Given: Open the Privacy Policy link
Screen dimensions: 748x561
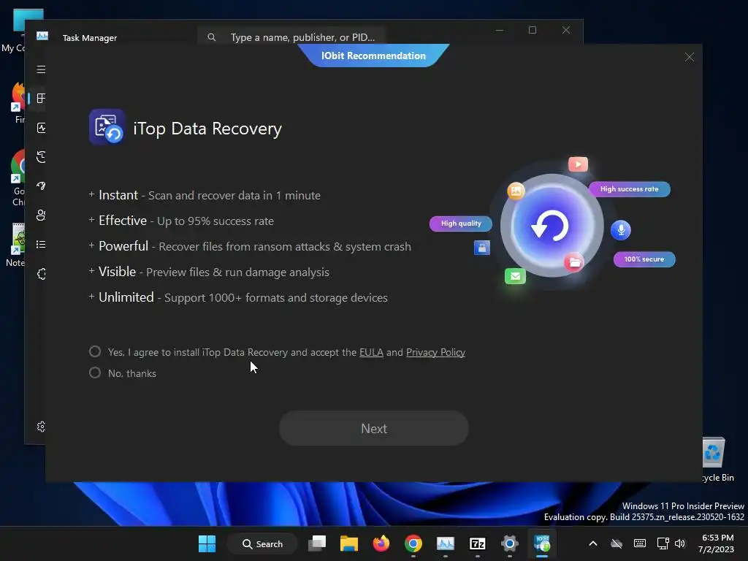Looking at the screenshot, I should pyautogui.click(x=435, y=352).
